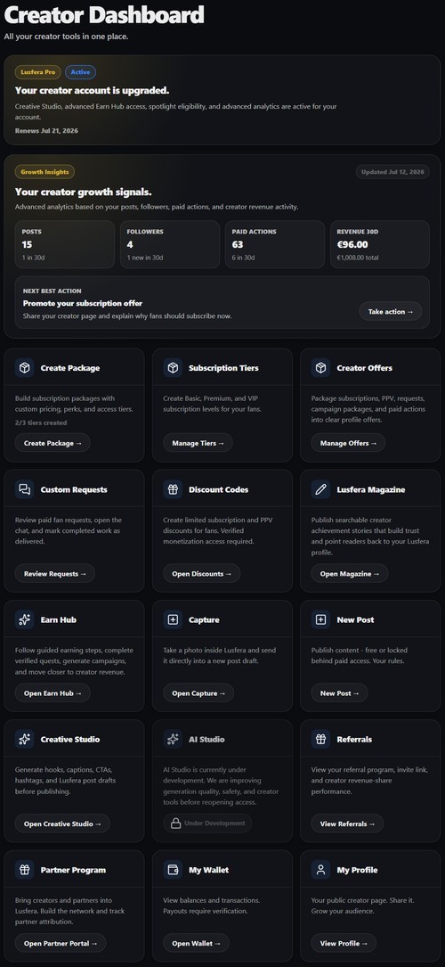This screenshot has height=967, width=445.
Task: Click the View Referrals button
Action: click(347, 824)
